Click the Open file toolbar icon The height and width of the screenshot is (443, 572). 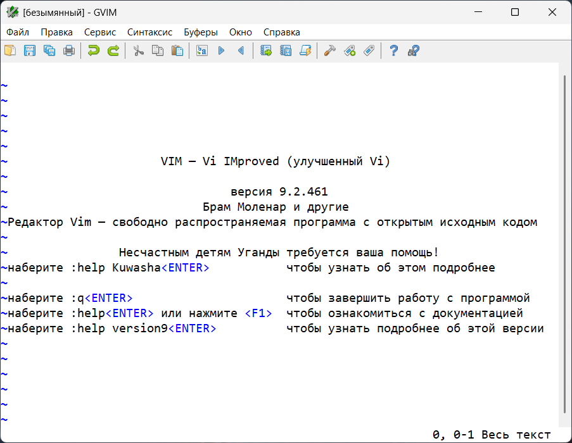pyautogui.click(x=10, y=50)
